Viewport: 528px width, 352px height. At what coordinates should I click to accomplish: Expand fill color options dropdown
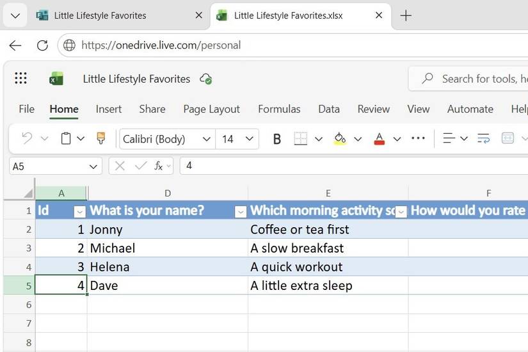358,139
